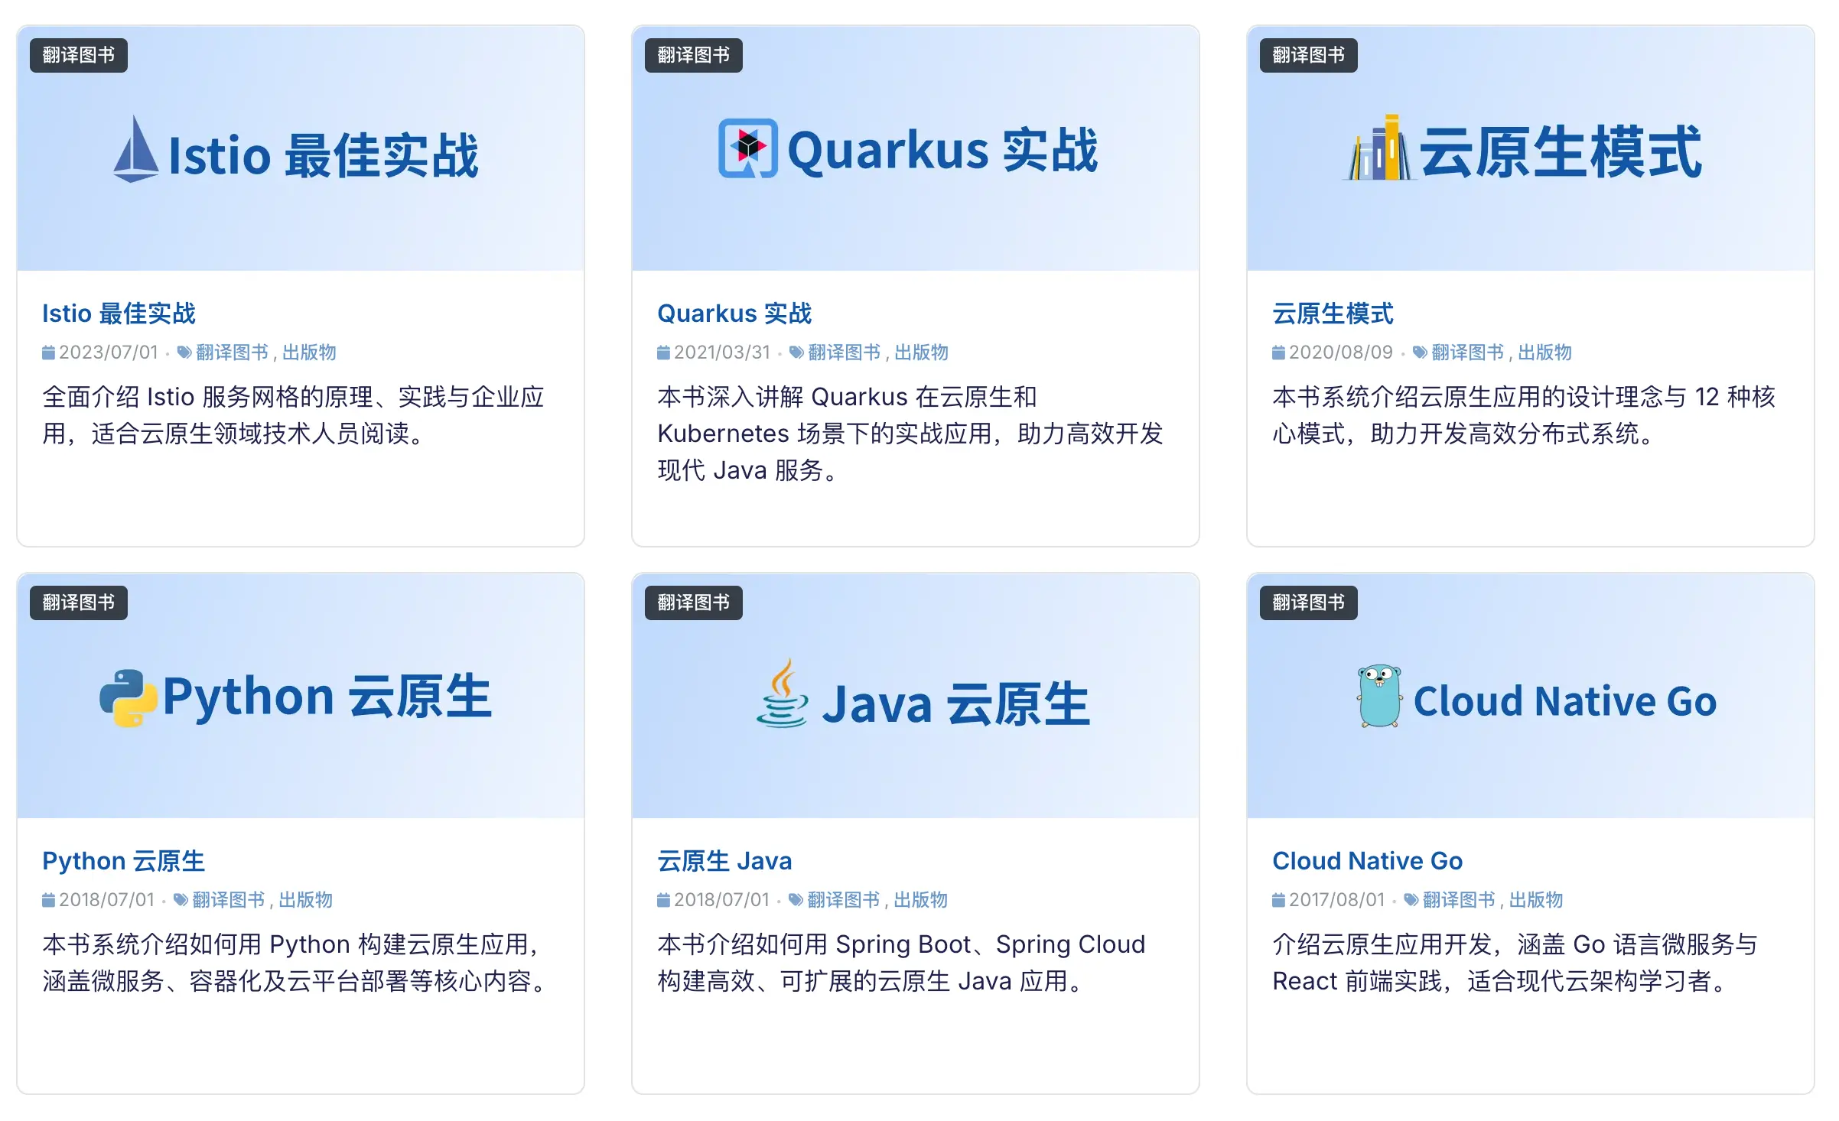
Task: Click calendar icon next to 2021/03/31
Action: 663,353
